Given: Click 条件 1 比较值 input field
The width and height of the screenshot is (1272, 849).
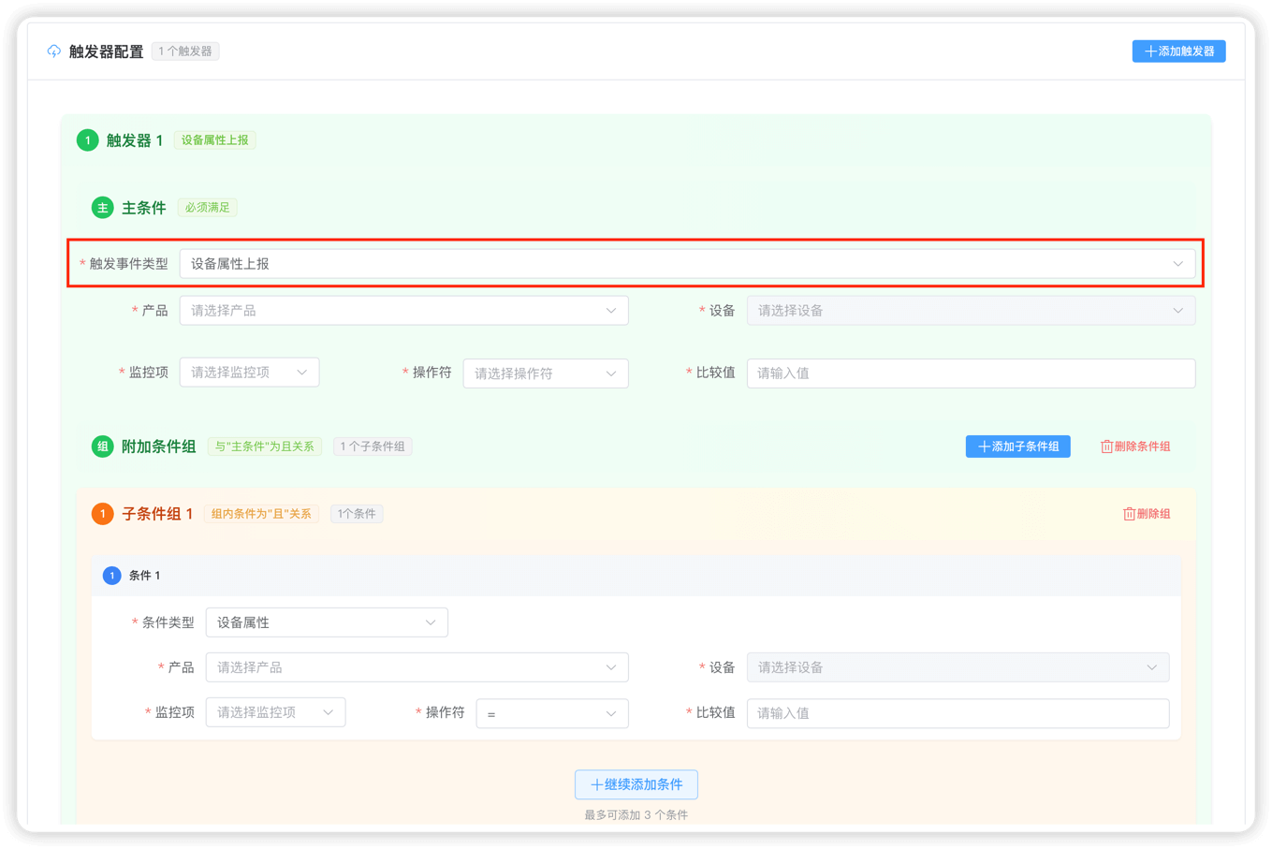Looking at the screenshot, I should [958, 713].
